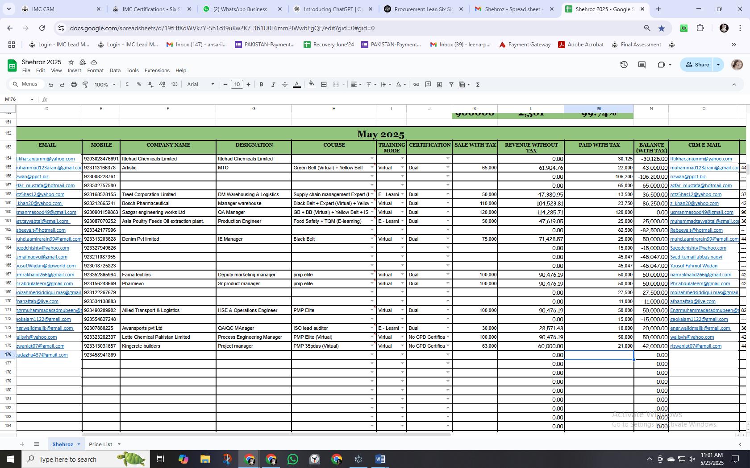Image resolution: width=750 pixels, height=468 pixels.
Task: Search menus with the Menus box
Action: click(x=26, y=84)
